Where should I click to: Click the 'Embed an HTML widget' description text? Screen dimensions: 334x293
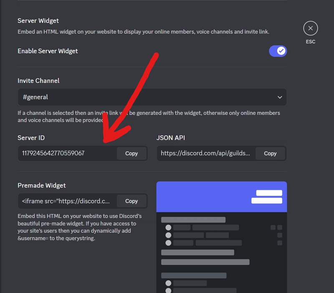point(143,32)
